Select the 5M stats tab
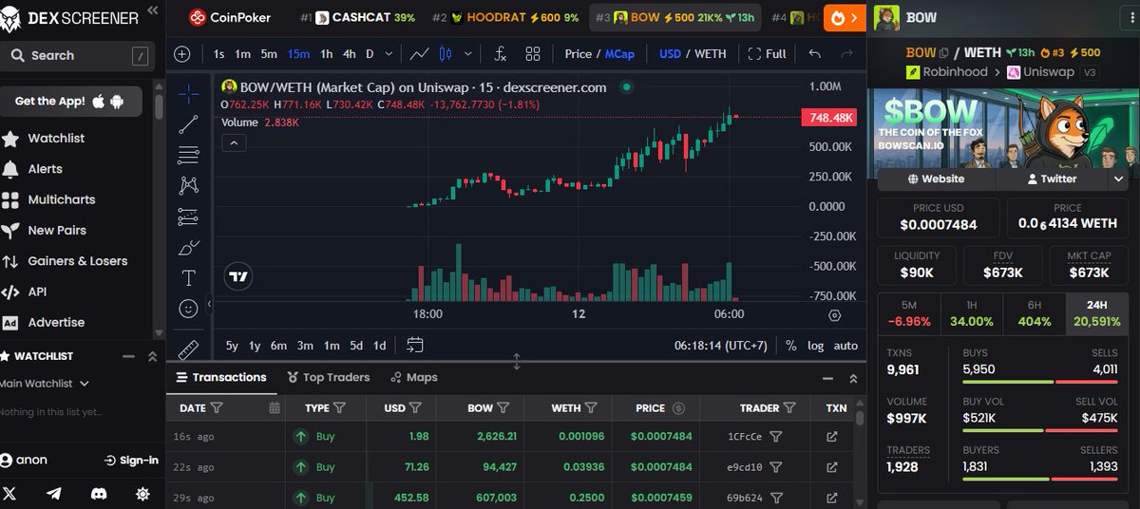Viewport: 1140px width, 509px height. (x=908, y=313)
